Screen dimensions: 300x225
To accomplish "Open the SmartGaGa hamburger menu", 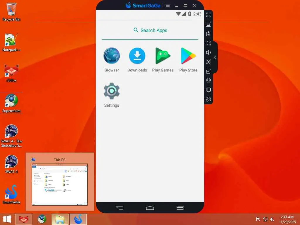I will (x=168, y=6).
